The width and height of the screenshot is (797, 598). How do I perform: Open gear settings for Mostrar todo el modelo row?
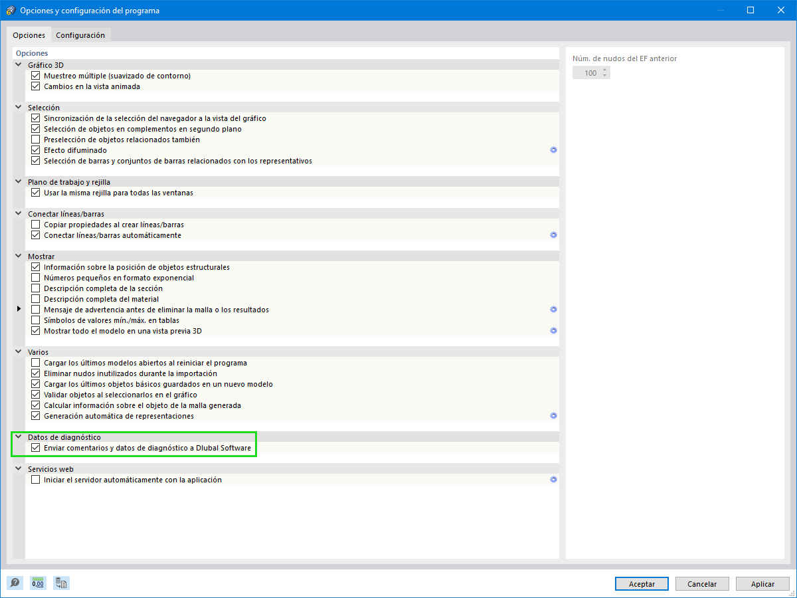pos(553,331)
